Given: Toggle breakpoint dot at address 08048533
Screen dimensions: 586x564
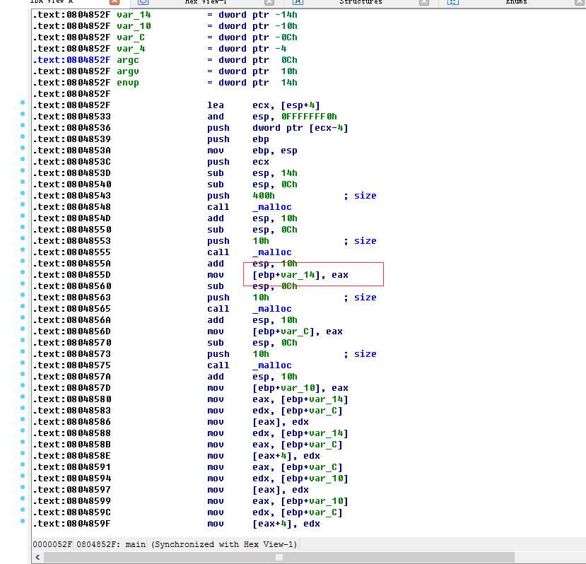Looking at the screenshot, I should tap(23, 114).
